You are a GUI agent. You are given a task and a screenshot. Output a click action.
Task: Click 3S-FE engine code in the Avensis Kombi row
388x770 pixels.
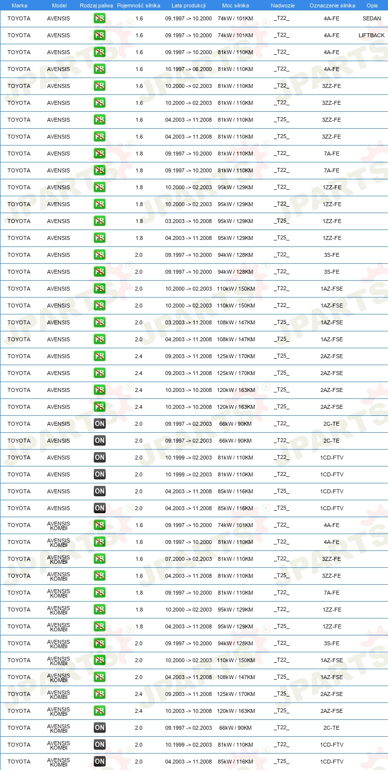tap(331, 643)
